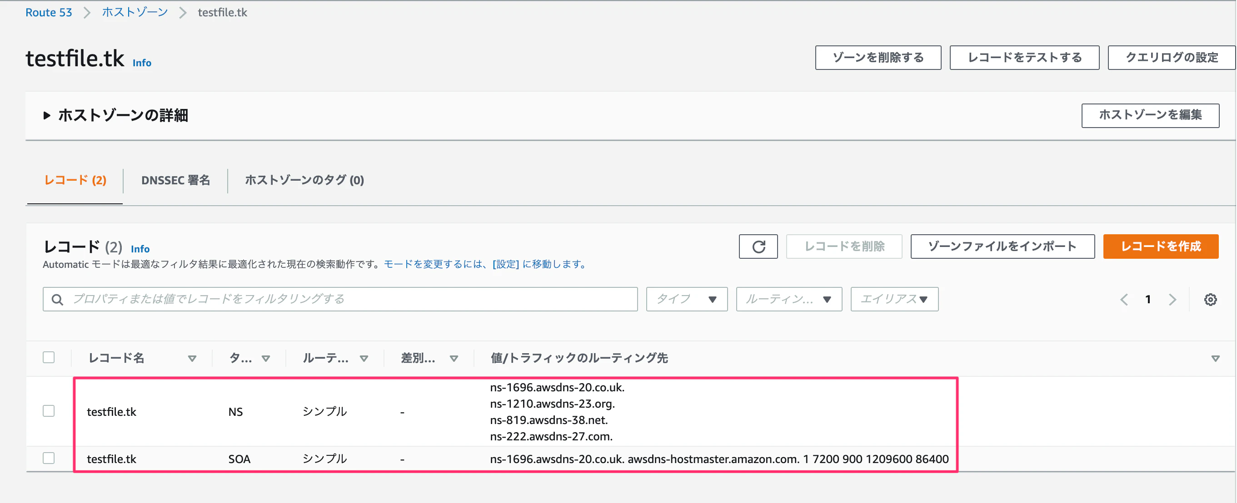Click ホストゾーンを編集 button

click(x=1150, y=115)
